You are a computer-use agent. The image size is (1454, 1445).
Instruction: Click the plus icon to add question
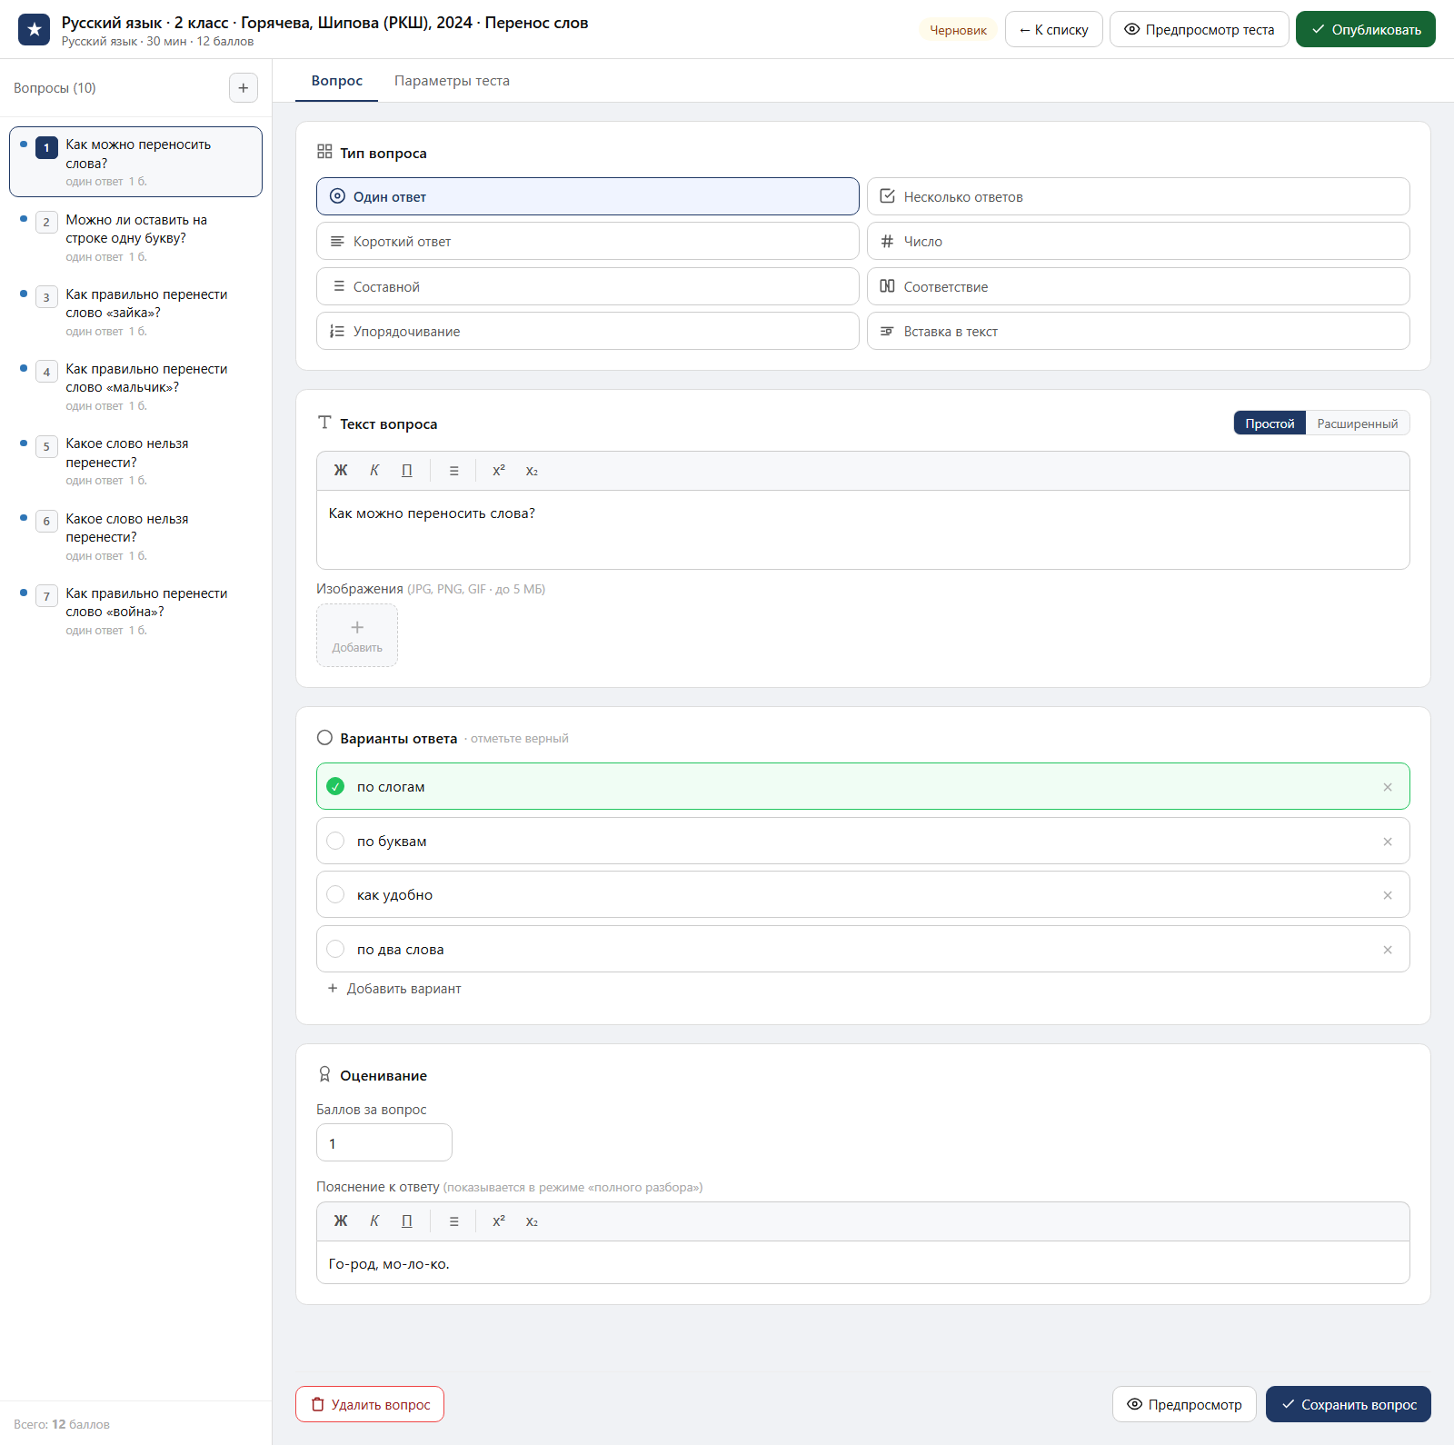pos(243,88)
